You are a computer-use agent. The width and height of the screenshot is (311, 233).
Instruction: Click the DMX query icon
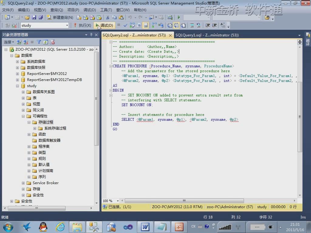(x=92, y=17)
